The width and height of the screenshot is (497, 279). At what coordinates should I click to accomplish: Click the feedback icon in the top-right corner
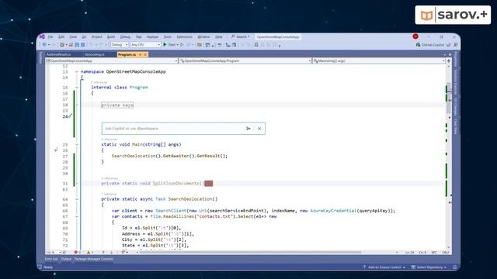pyautogui.click(x=456, y=45)
